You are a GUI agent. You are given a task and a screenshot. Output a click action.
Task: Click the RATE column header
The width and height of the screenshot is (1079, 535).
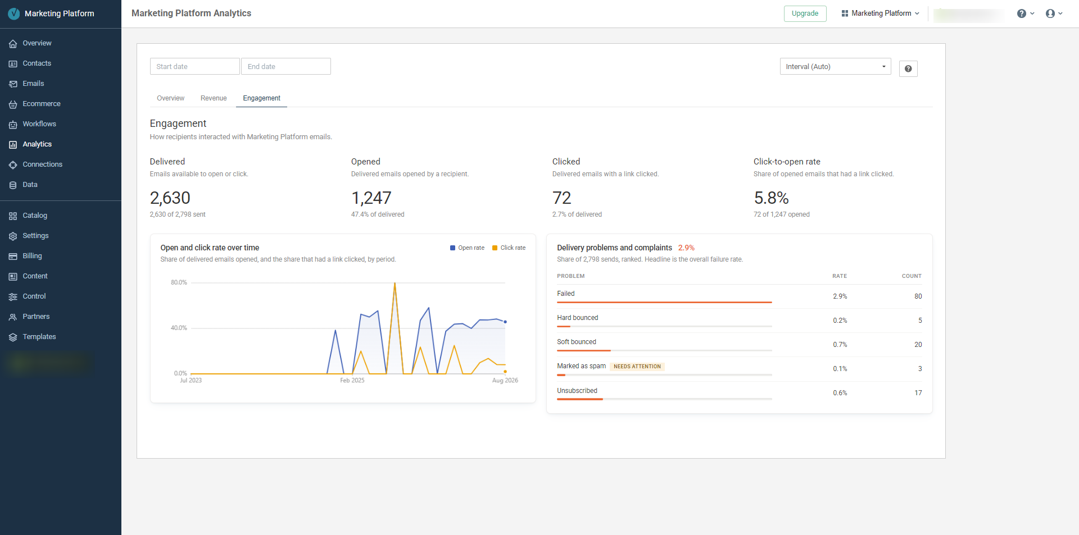pyautogui.click(x=840, y=276)
